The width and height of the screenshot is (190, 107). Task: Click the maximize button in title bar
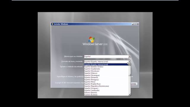point(135,24)
